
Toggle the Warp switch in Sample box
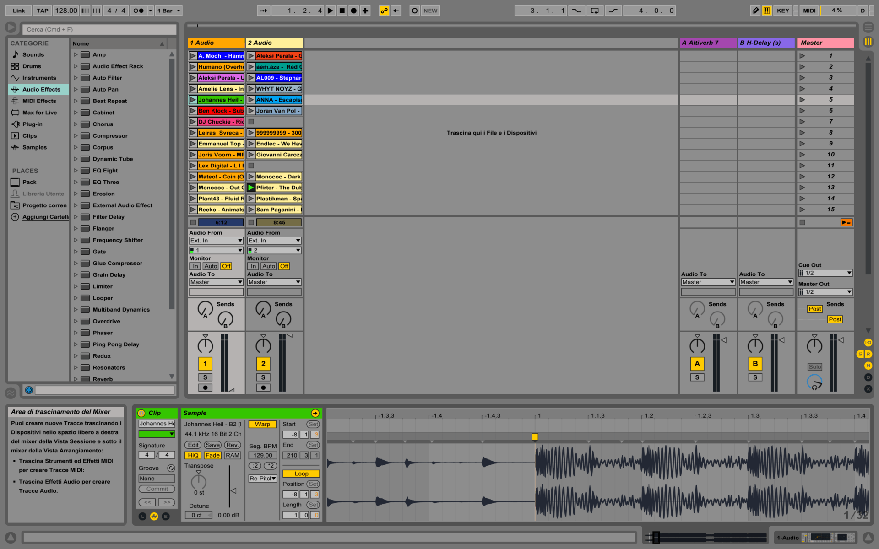262,424
